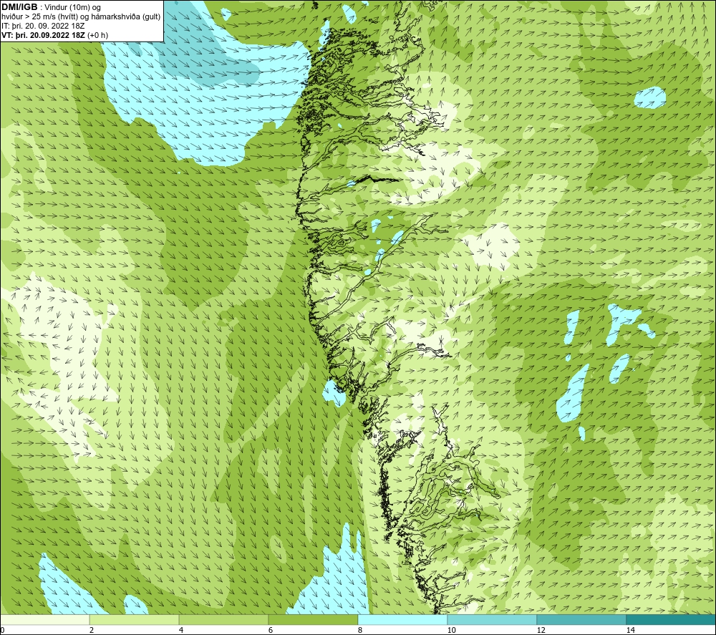Image resolution: width=716 pixels, height=635 pixels.
Task: Click the 'VT: þri. 20.09.2022 18Z (+0 h)' line
Action: (55, 35)
